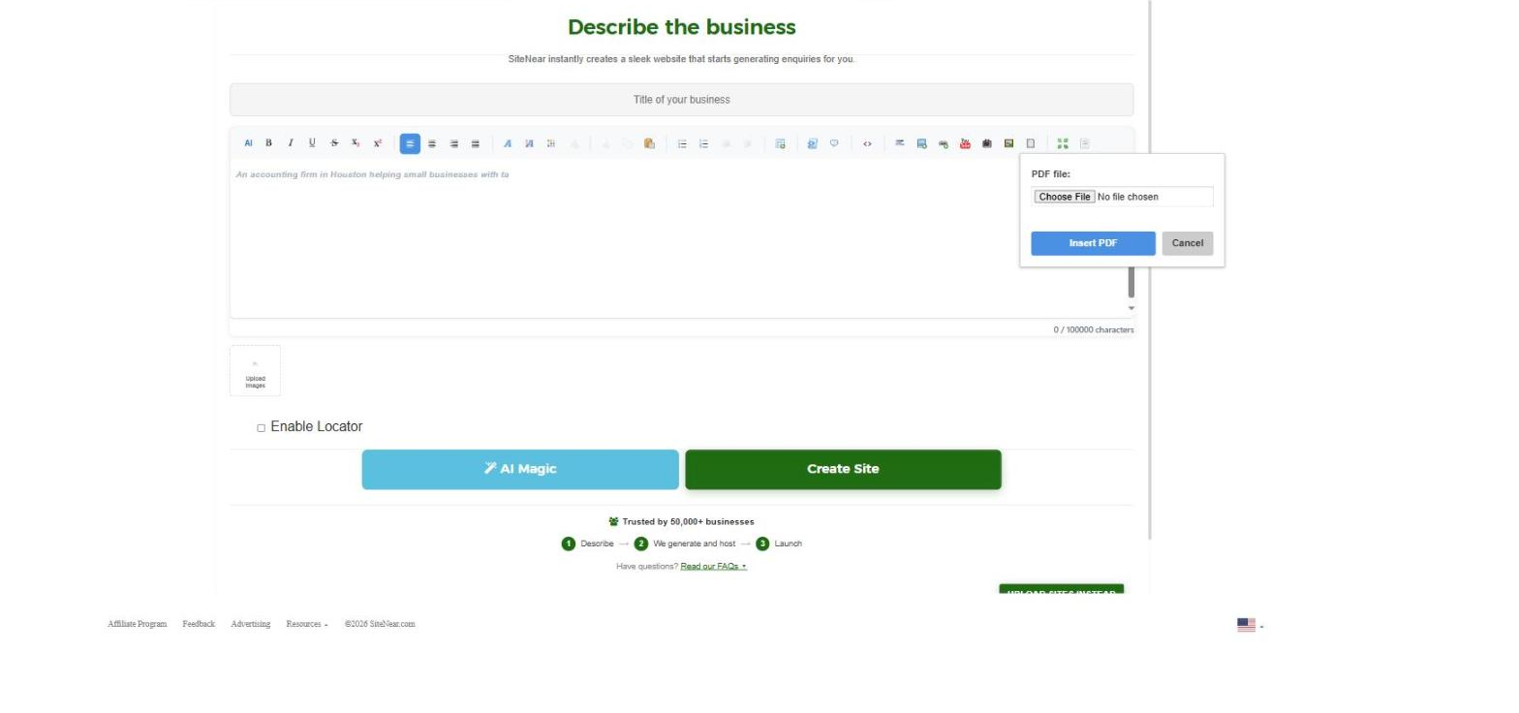Screen dimensions: 1519x713
Task: Click the Upload Images box
Action: pos(255,371)
